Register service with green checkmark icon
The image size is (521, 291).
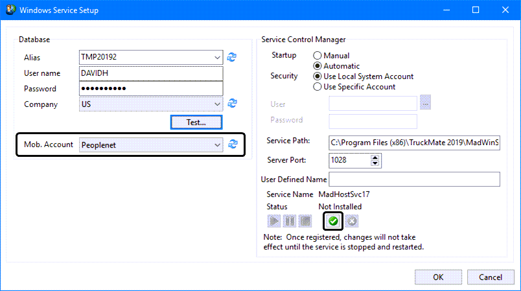click(333, 221)
